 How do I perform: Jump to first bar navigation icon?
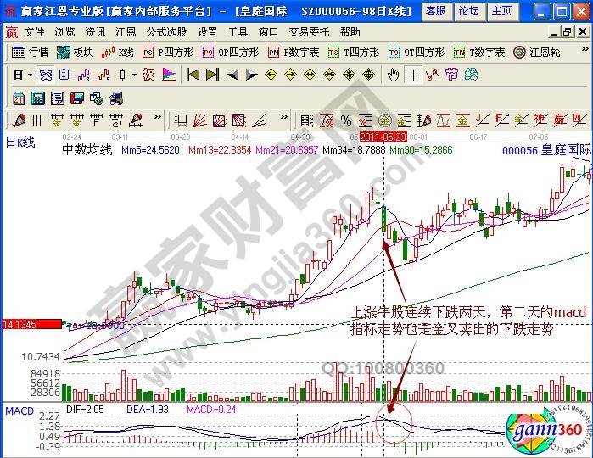tap(193, 75)
